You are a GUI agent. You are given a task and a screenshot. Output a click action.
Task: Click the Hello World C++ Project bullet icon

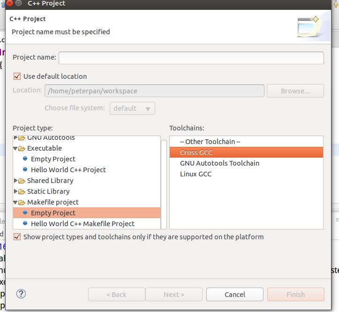point(25,169)
